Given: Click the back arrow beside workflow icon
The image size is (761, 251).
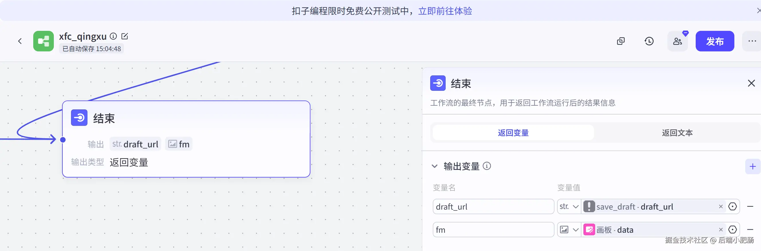Looking at the screenshot, I should (x=20, y=41).
